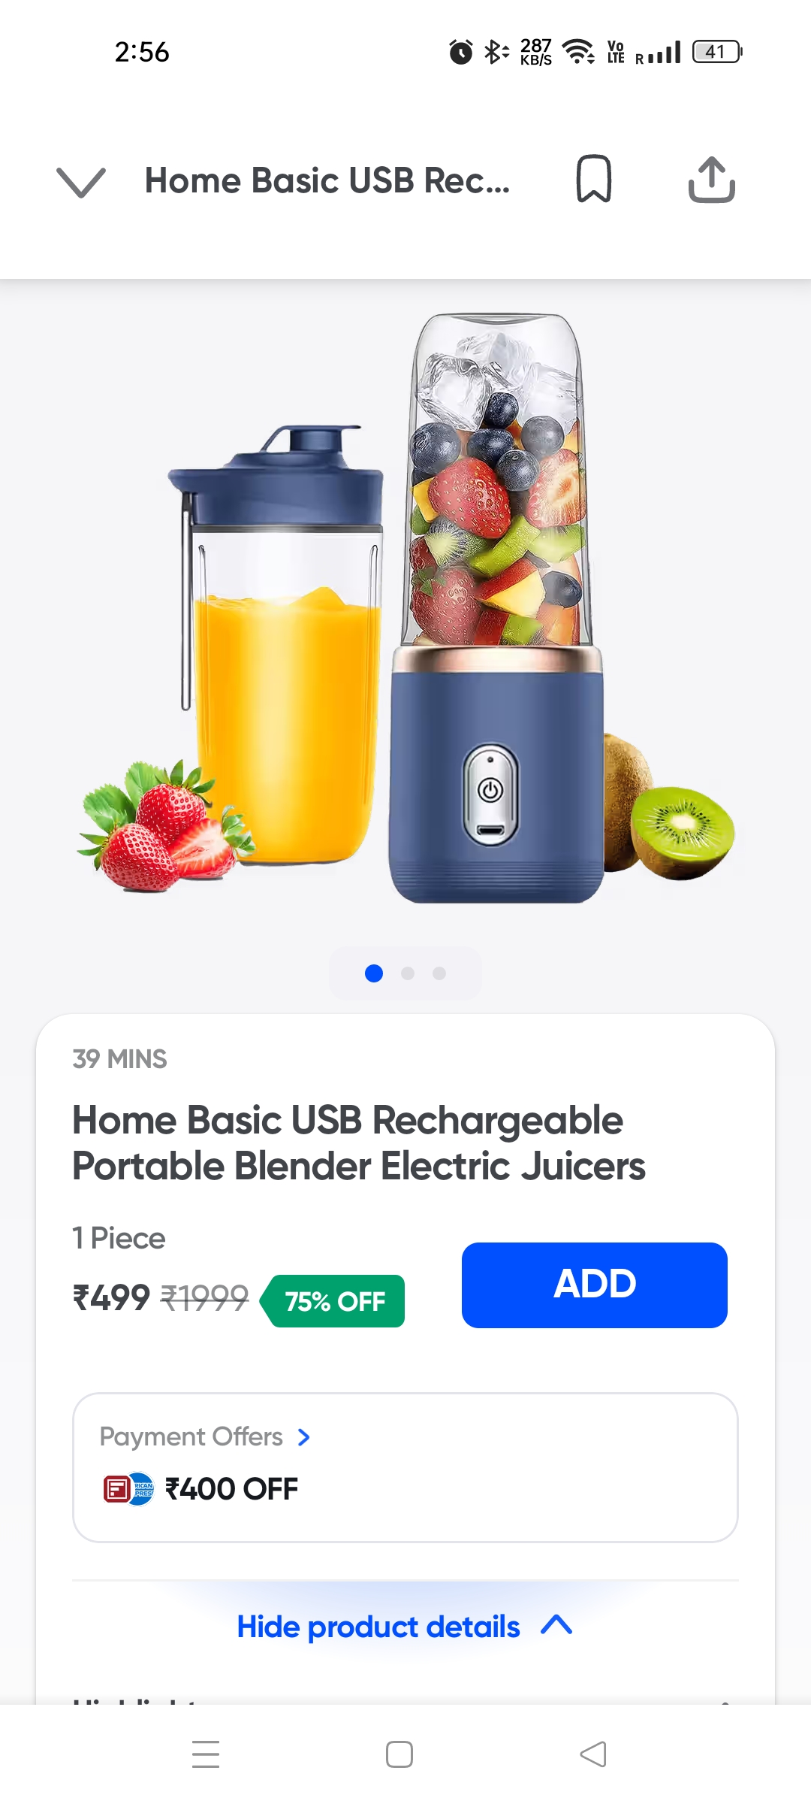Go back with the Android back triangle
This screenshot has width=811, height=1804.
[593, 1754]
